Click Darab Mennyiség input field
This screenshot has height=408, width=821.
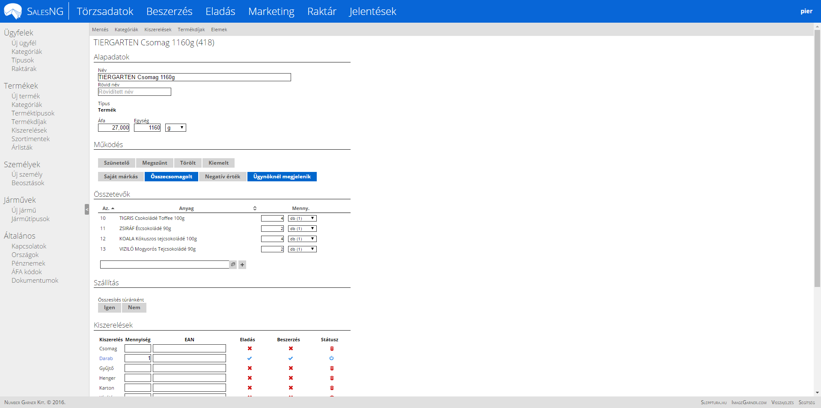tap(138, 358)
